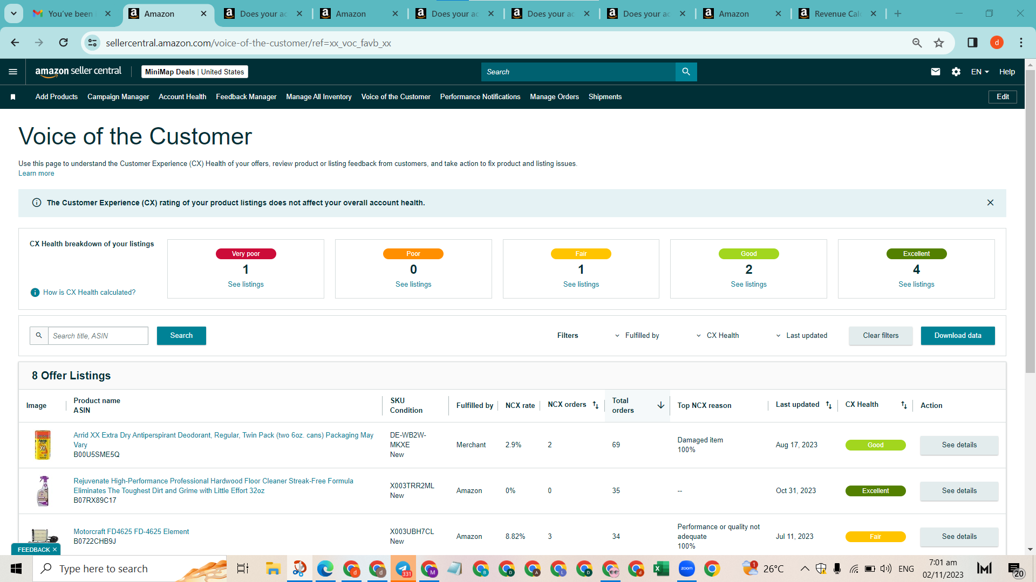This screenshot has width=1036, height=582.
Task: Click the Seller Central top search field
Action: tap(578, 72)
